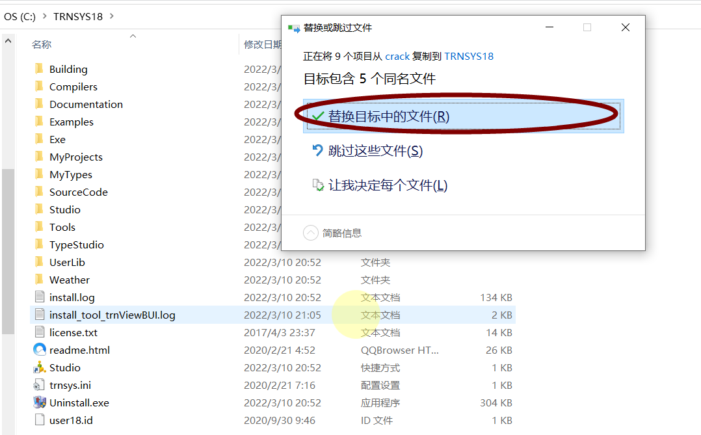701x435 pixels.
Task: Open the crack source folder link
Action: pyautogui.click(x=397, y=57)
